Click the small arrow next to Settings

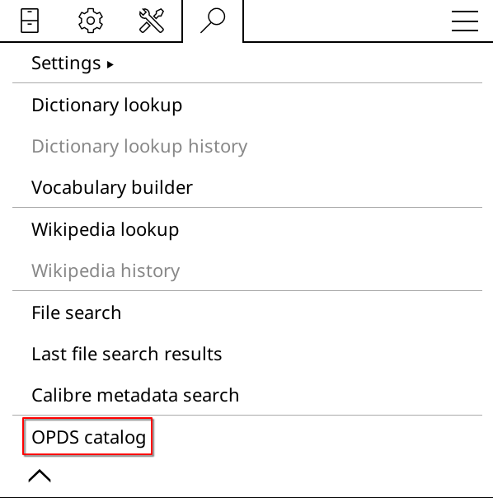(x=110, y=65)
